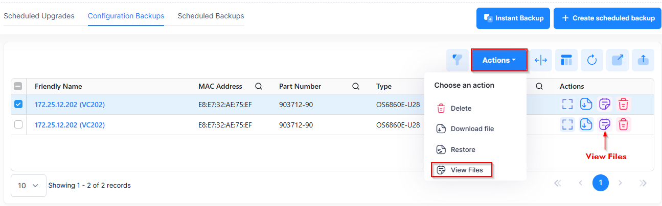Expand the Actions dropdown button
The image size is (662, 206).
[499, 60]
